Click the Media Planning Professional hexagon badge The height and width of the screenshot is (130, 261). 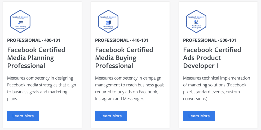20,22
